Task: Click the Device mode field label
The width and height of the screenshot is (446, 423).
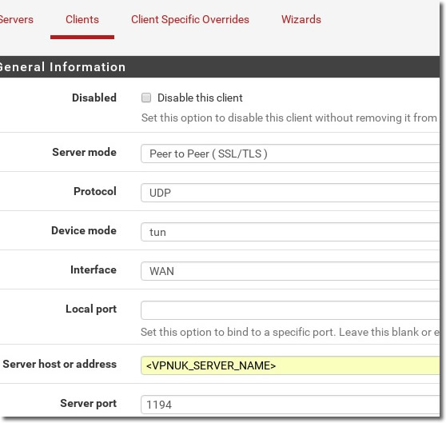Action: pos(84,230)
